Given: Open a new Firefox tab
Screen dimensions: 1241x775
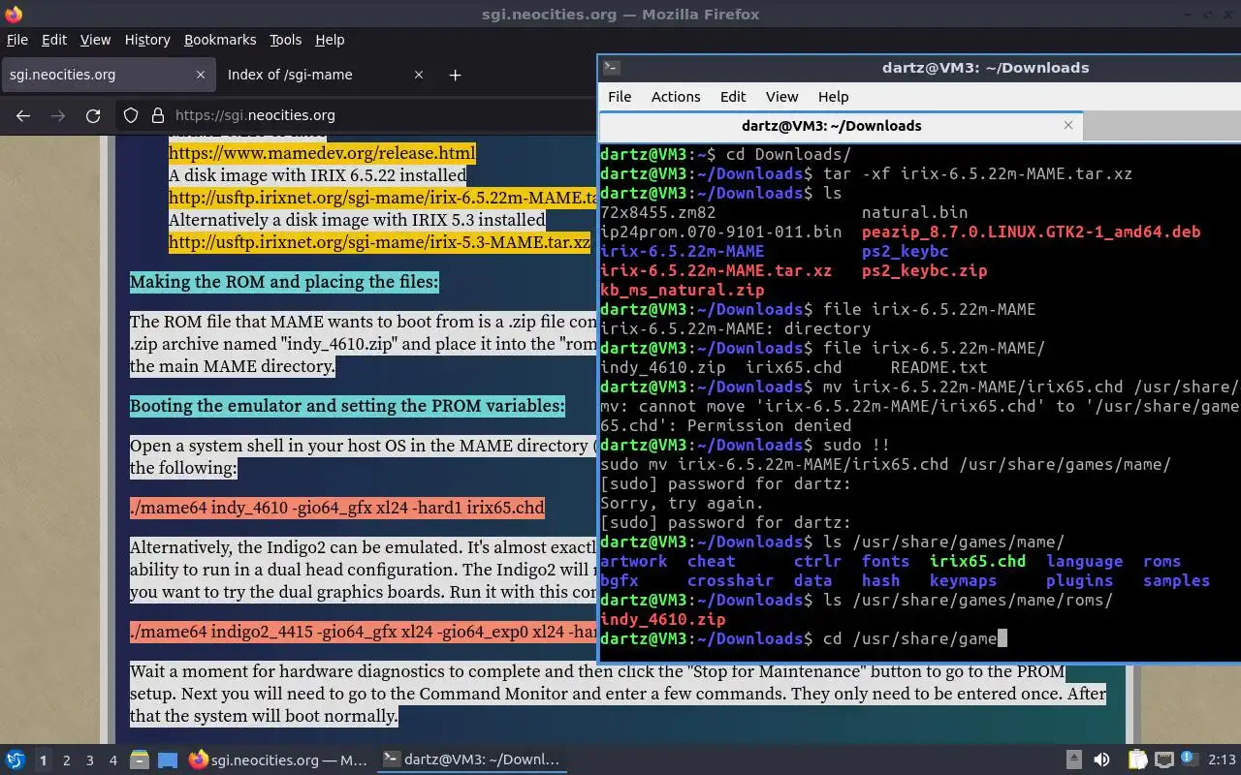Looking at the screenshot, I should coord(455,75).
